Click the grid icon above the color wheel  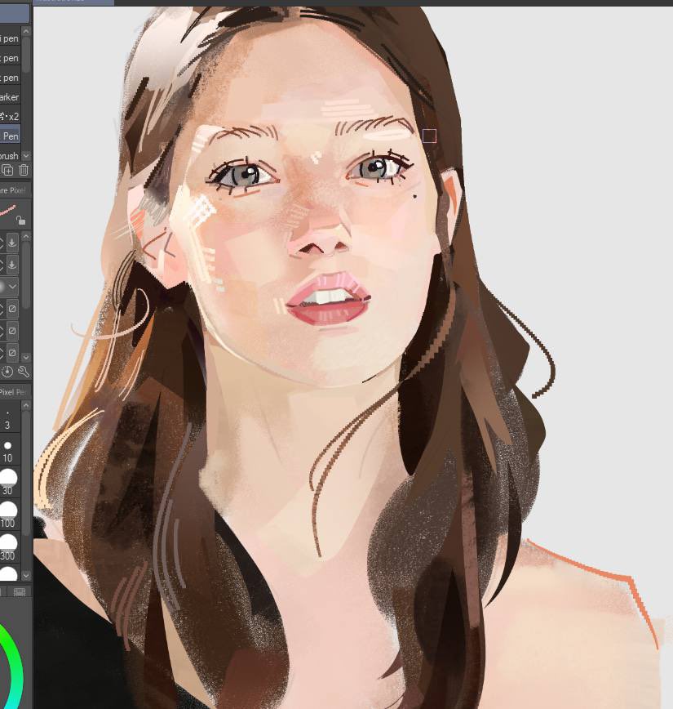tap(20, 591)
